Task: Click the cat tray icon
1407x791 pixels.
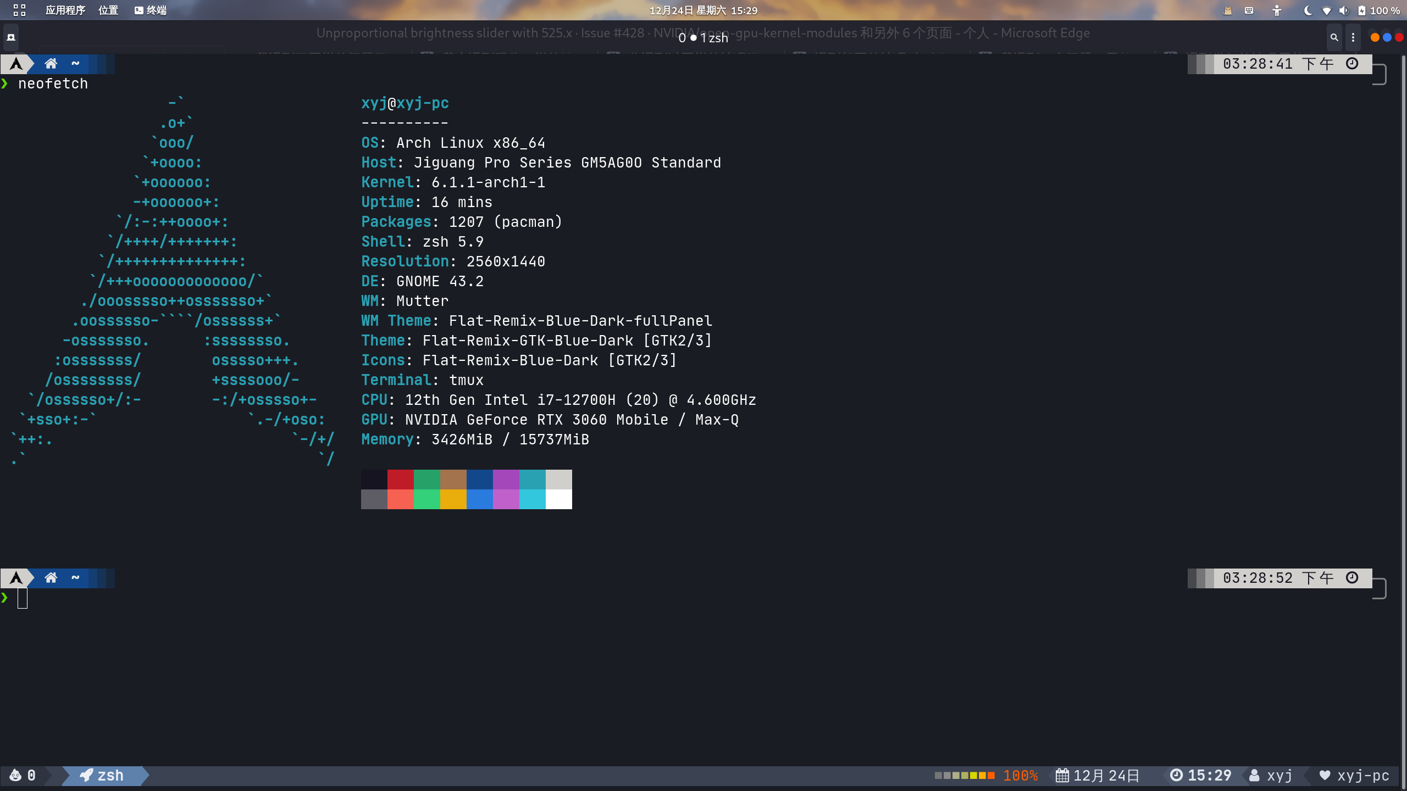Action: (1227, 10)
